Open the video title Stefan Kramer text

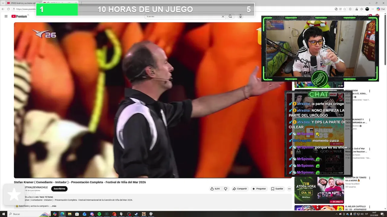tap(80, 182)
